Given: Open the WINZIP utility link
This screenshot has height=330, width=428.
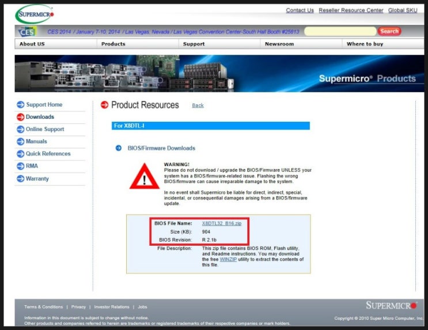Looking at the screenshot, I should (x=228, y=259).
